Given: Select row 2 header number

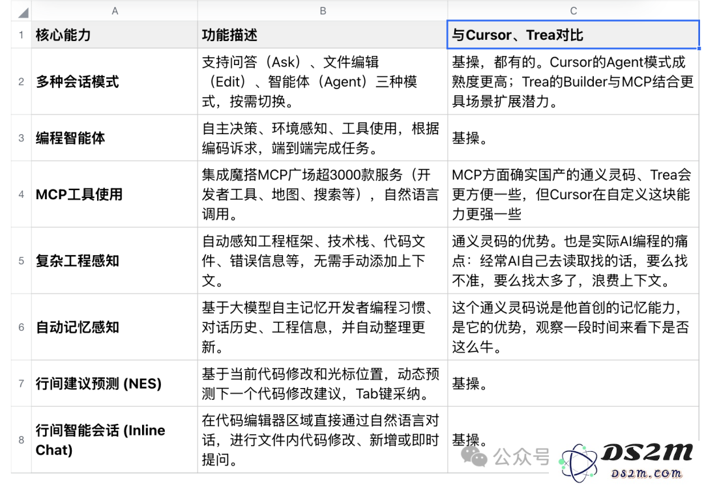Looking at the screenshot, I should 21,81.
